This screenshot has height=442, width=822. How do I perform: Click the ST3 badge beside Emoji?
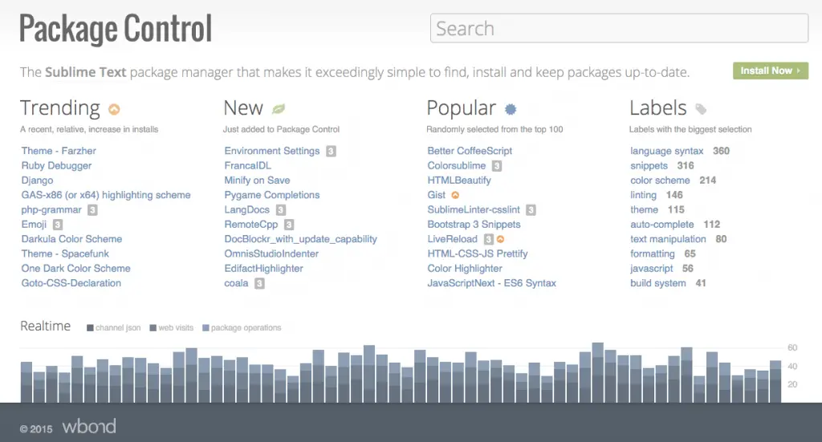tap(58, 225)
